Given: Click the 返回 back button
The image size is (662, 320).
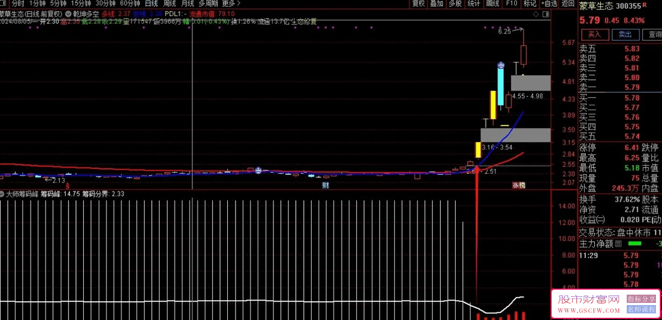Looking at the screenshot, I should click(x=568, y=3).
